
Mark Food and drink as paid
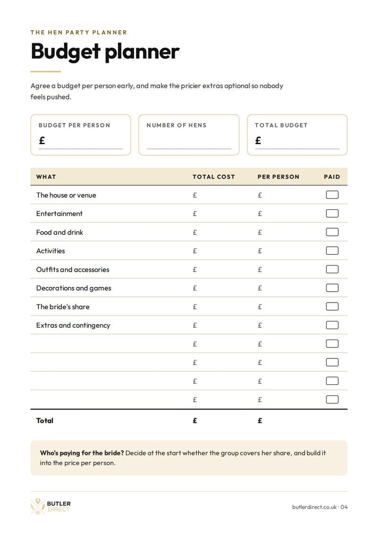pyautogui.click(x=332, y=232)
